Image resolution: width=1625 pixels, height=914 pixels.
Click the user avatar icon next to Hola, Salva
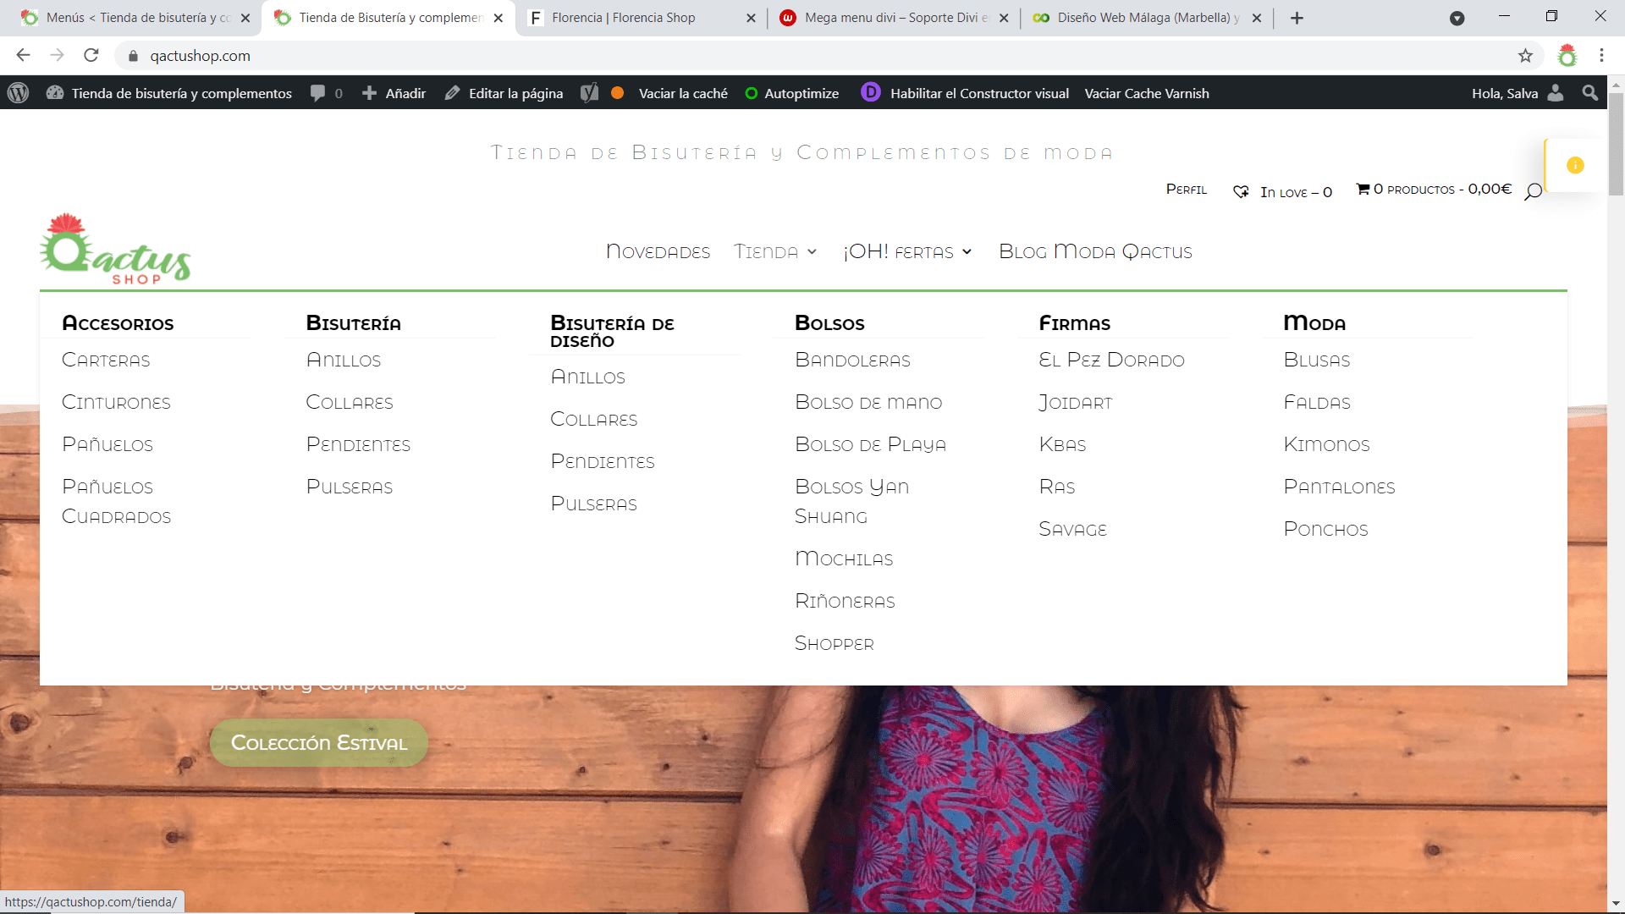tap(1556, 93)
